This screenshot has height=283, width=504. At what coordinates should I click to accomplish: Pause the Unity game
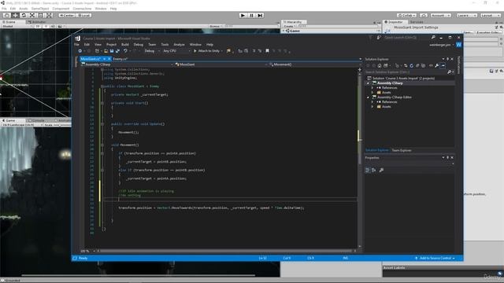(x=252, y=15)
